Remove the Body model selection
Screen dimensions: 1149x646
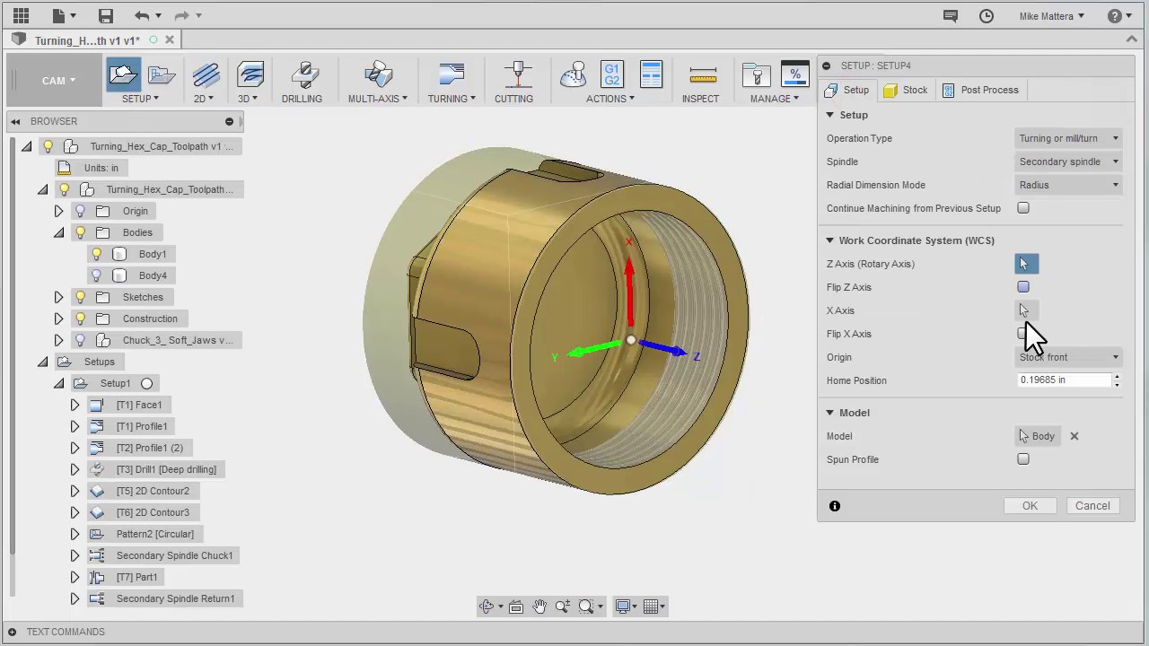pos(1074,436)
